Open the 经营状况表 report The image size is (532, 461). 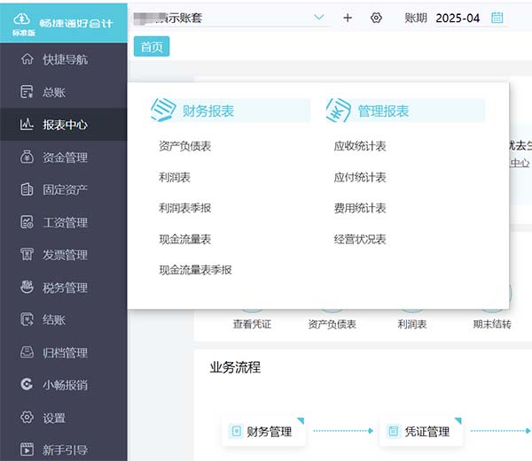click(x=360, y=239)
